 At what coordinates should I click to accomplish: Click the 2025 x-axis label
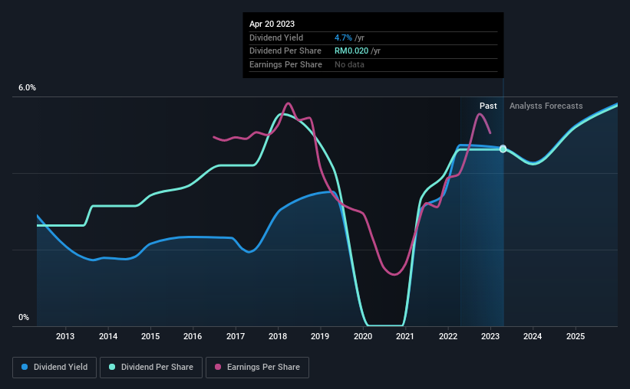pyautogui.click(x=576, y=336)
